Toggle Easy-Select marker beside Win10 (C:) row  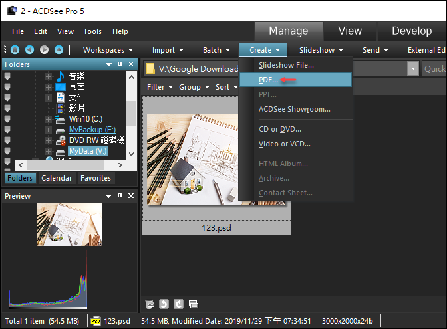point(7,119)
